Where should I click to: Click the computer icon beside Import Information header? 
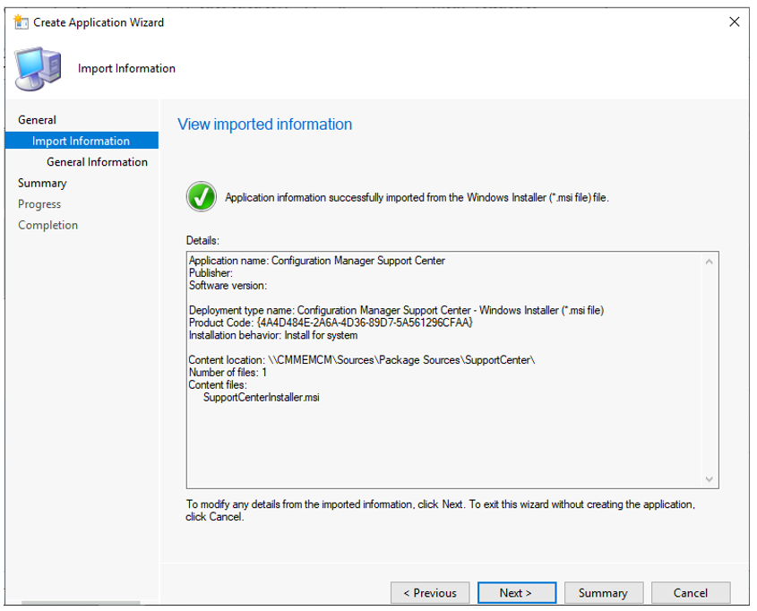pos(39,68)
